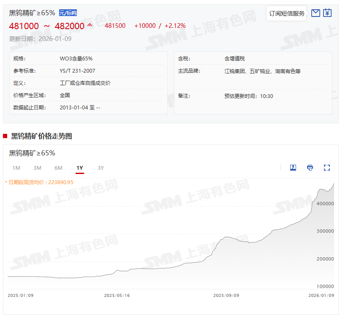Click the highlighted 元/标吨 unit label

coord(68,13)
